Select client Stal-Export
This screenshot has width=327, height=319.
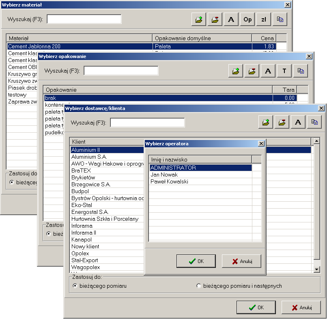107,260
